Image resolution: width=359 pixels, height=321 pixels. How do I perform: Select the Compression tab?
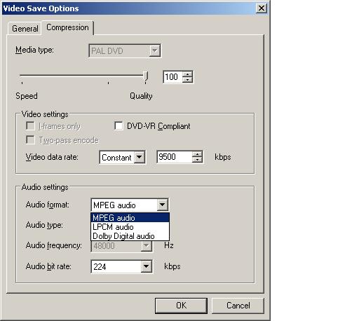[67, 27]
